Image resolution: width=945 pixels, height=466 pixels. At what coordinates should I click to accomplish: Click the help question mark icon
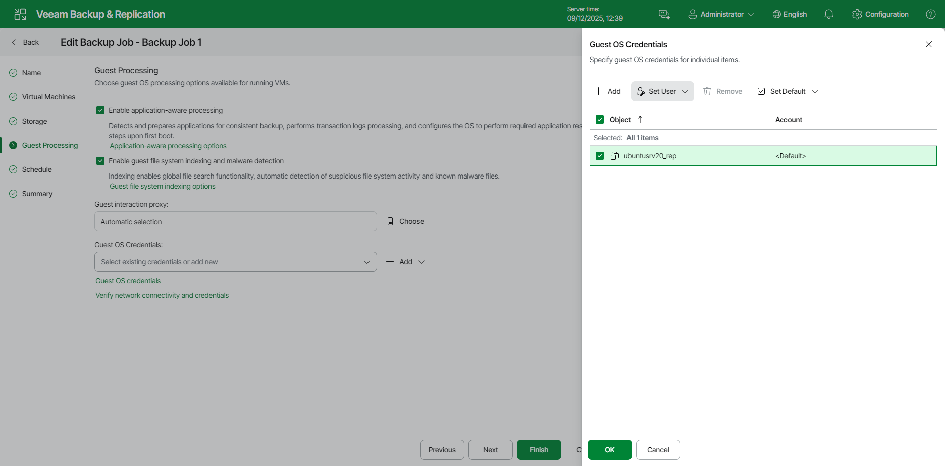tap(930, 14)
